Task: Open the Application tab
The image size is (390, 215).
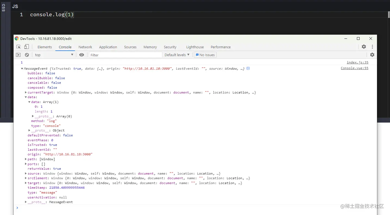Action: point(108,47)
